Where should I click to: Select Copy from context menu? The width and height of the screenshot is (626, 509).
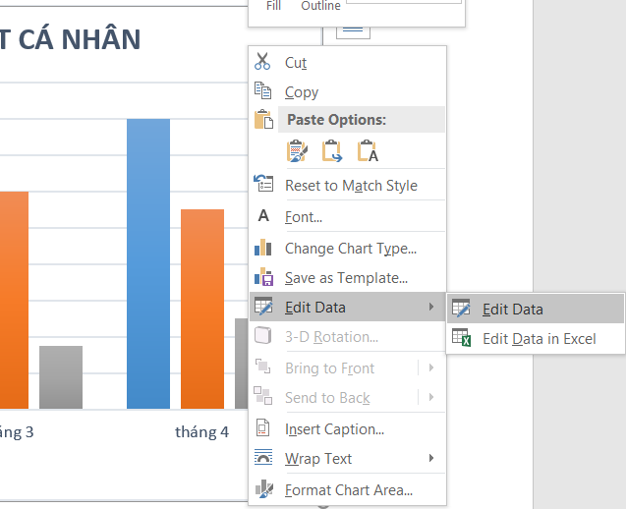[x=347, y=91]
